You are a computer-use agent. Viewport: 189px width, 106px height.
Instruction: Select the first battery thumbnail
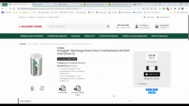[x=32, y=88]
